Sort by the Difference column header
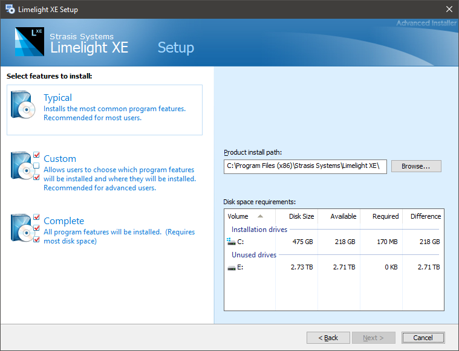 [423, 216]
